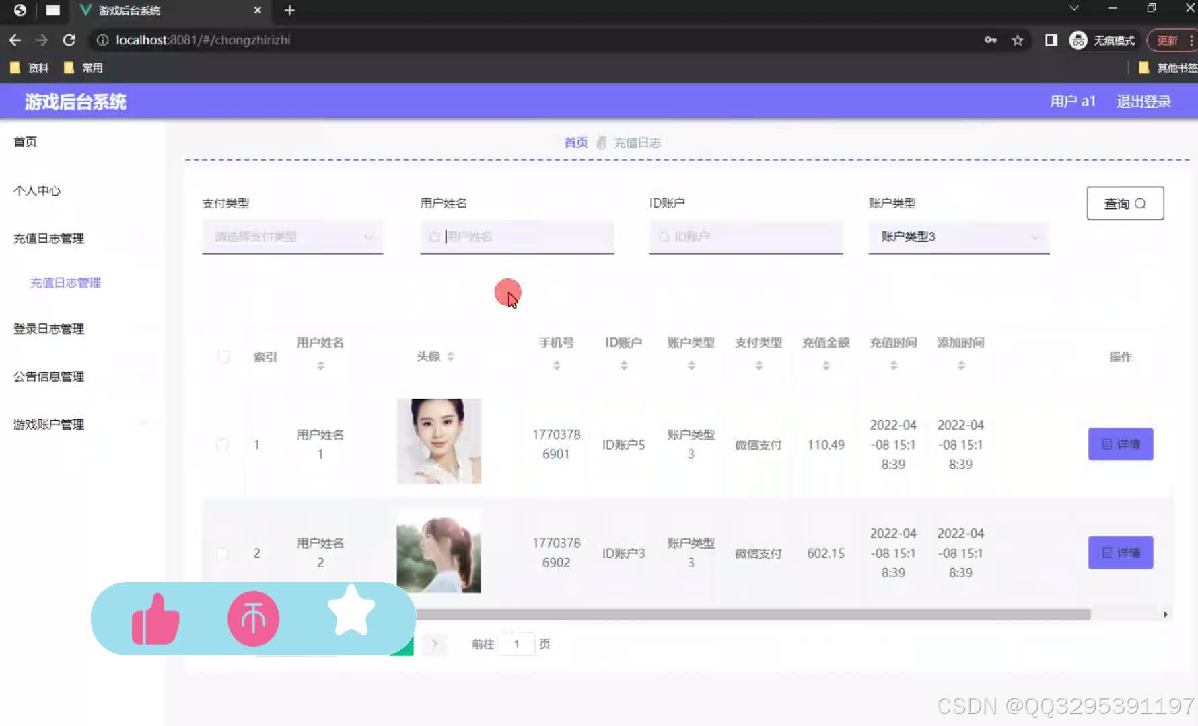This screenshot has height=726, width=1198.
Task: Click scrollbar right arrow of table
Action: click(x=1166, y=614)
